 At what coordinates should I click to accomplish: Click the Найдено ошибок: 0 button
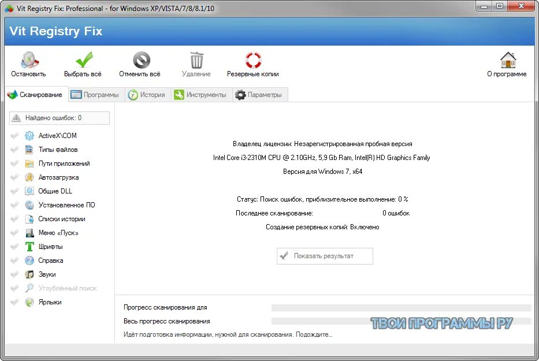(60, 118)
